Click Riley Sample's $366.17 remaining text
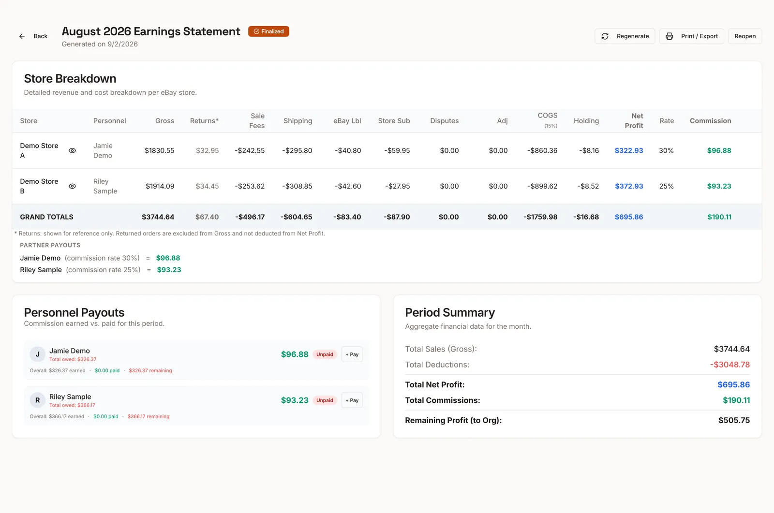774x513 pixels. 149,416
